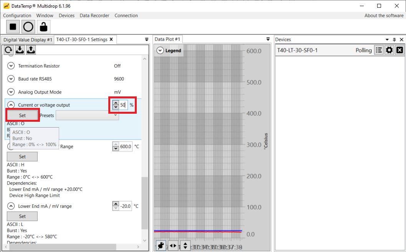Click the Baud rate 9600 value
The image size is (406, 252).
[119, 79]
